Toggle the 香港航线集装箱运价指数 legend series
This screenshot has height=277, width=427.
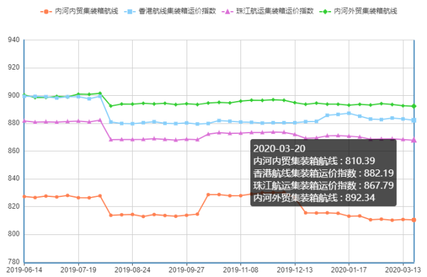[170, 11]
